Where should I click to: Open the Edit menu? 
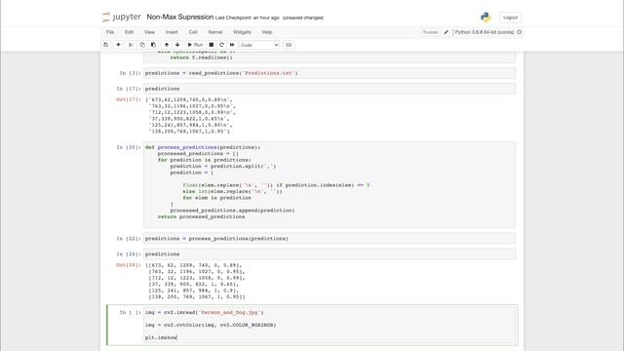pyautogui.click(x=129, y=32)
